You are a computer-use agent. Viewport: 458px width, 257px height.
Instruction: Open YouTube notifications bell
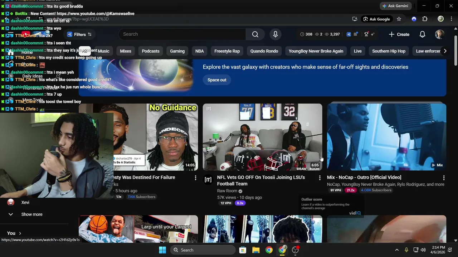pos(423,34)
